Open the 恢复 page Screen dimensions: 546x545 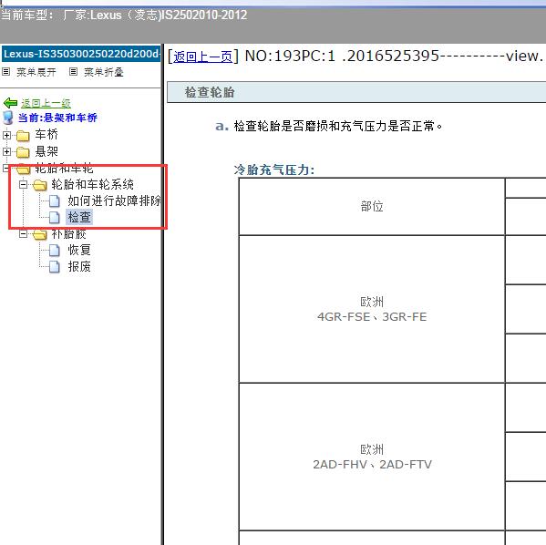point(79,250)
